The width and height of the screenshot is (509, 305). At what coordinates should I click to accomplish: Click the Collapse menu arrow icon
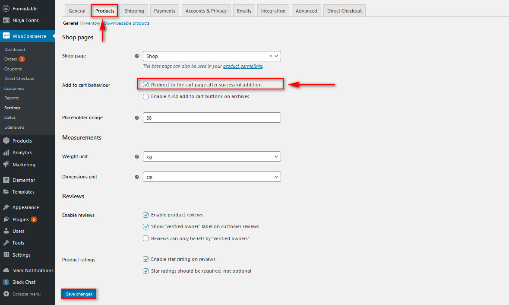pyautogui.click(x=6, y=294)
